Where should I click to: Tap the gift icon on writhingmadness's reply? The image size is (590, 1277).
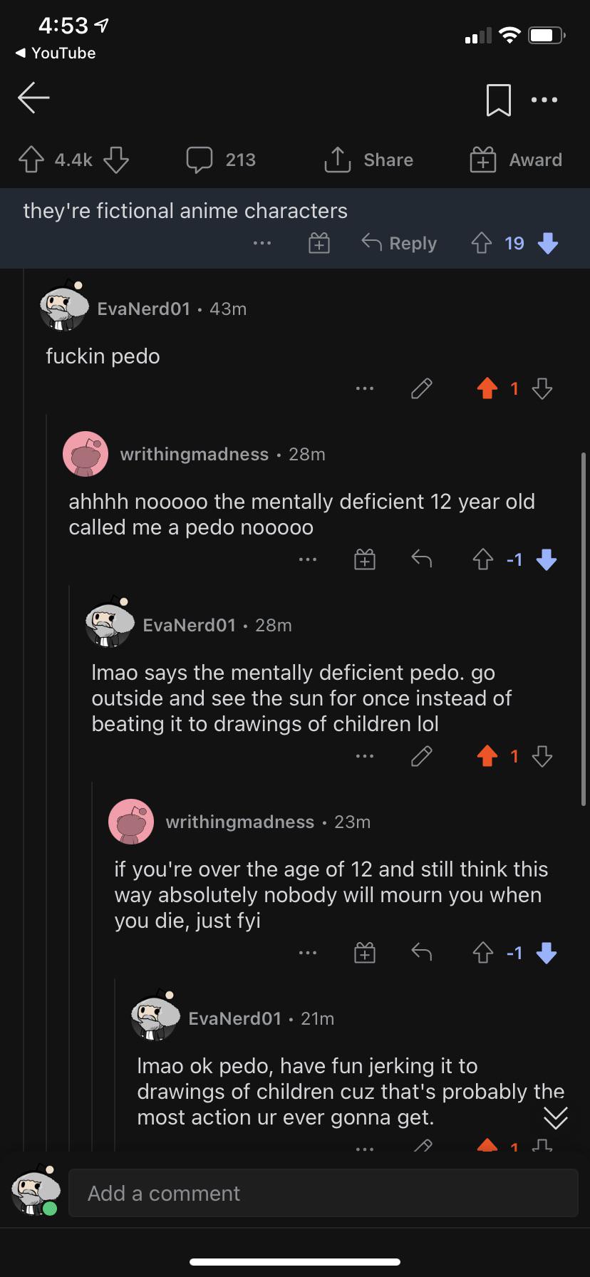(364, 559)
